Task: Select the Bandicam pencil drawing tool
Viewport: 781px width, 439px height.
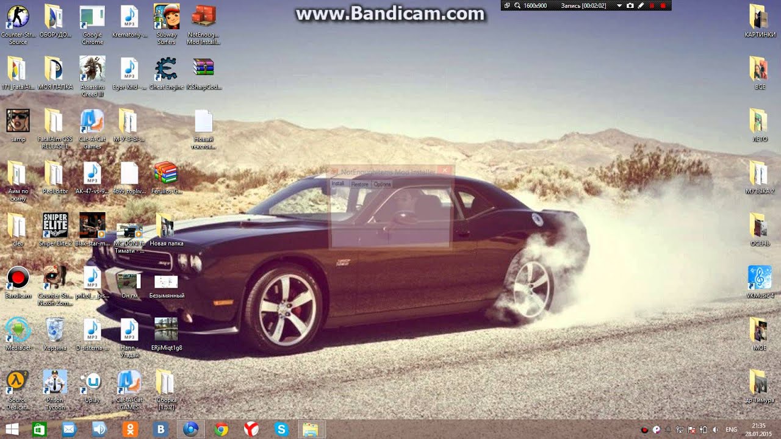Action: point(641,5)
